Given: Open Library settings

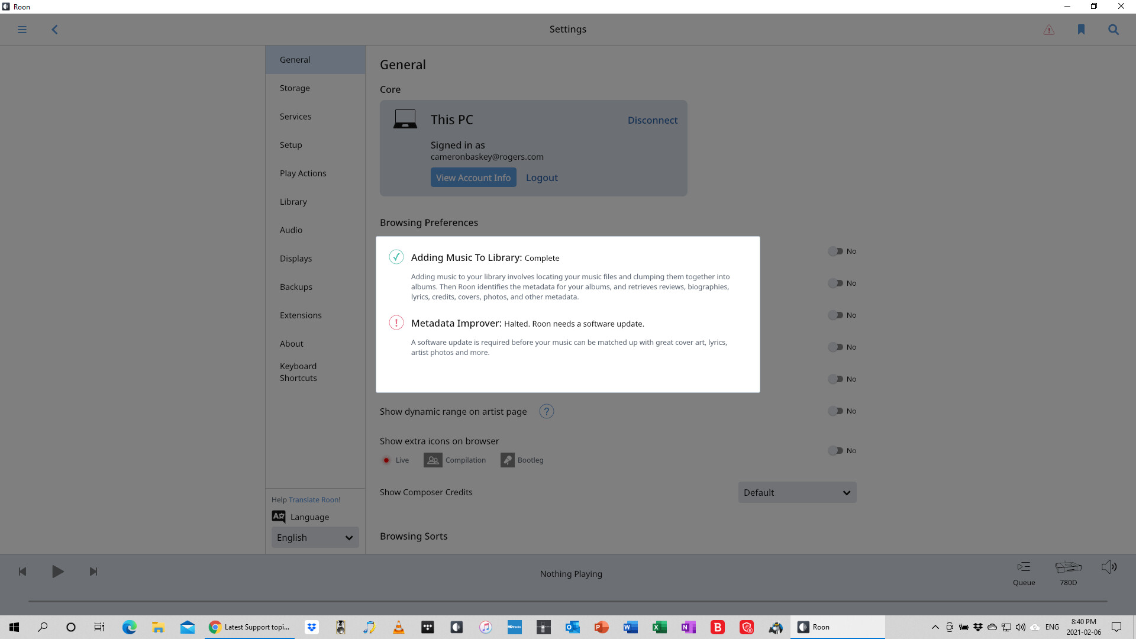Looking at the screenshot, I should coord(315,202).
